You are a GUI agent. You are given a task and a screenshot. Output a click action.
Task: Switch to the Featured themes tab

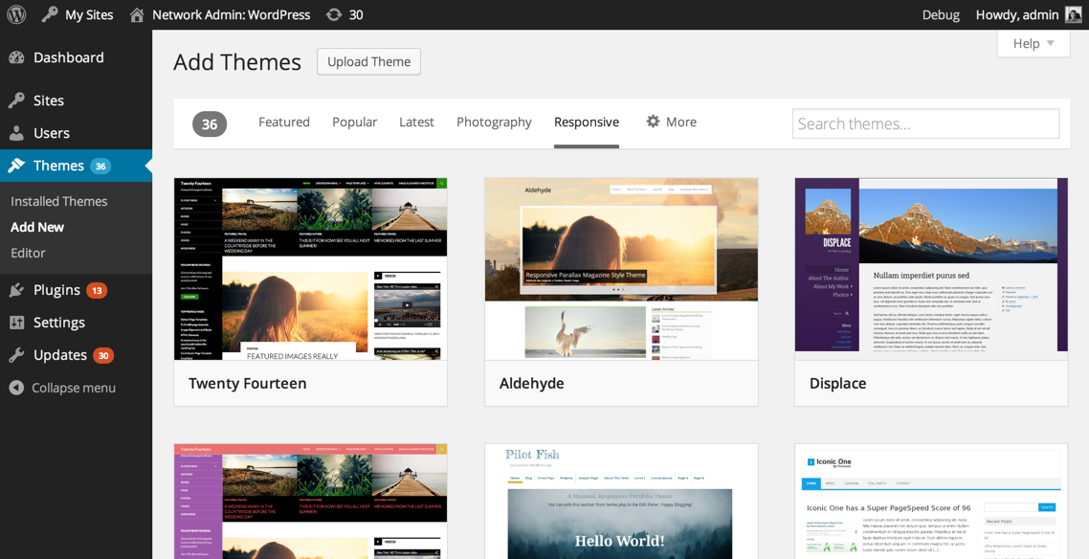click(x=284, y=122)
